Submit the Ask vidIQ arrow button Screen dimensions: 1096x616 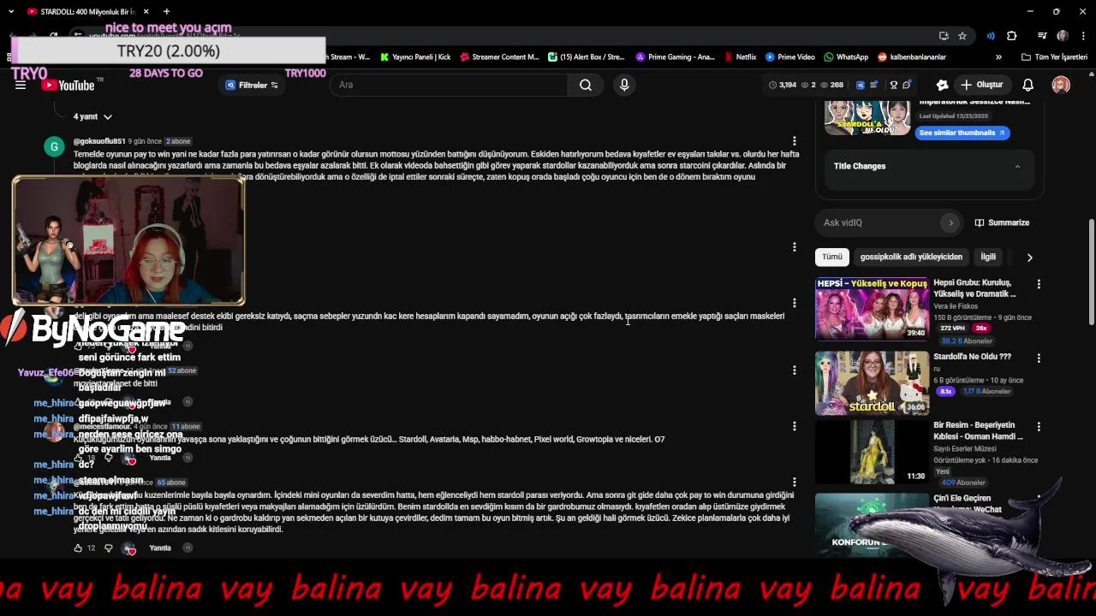[950, 222]
